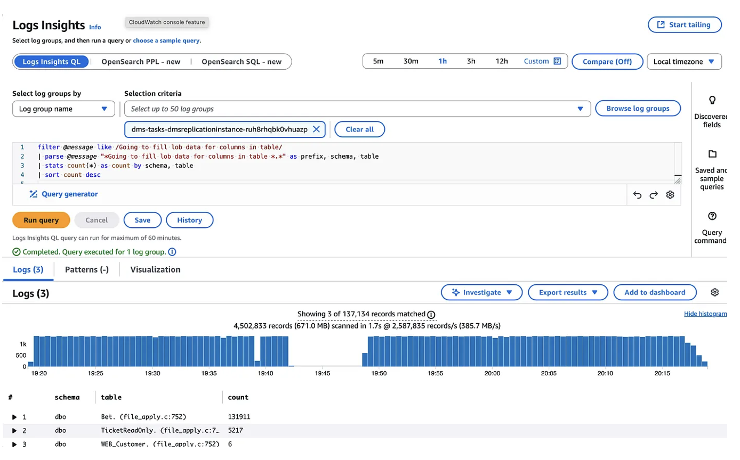This screenshot has height=460, width=740.
Task: Toggle Compare mode on
Action: pyautogui.click(x=607, y=61)
